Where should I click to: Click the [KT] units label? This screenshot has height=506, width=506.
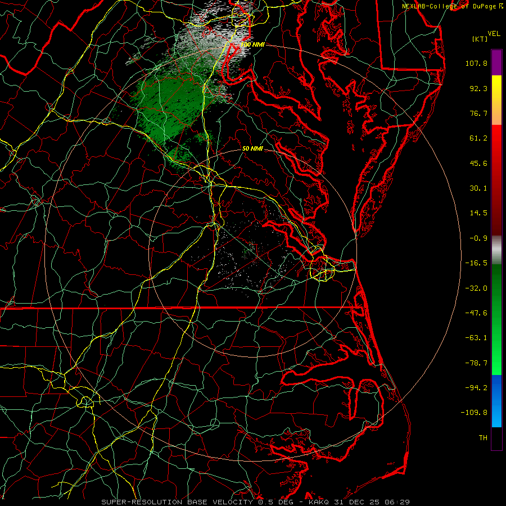pos(480,39)
